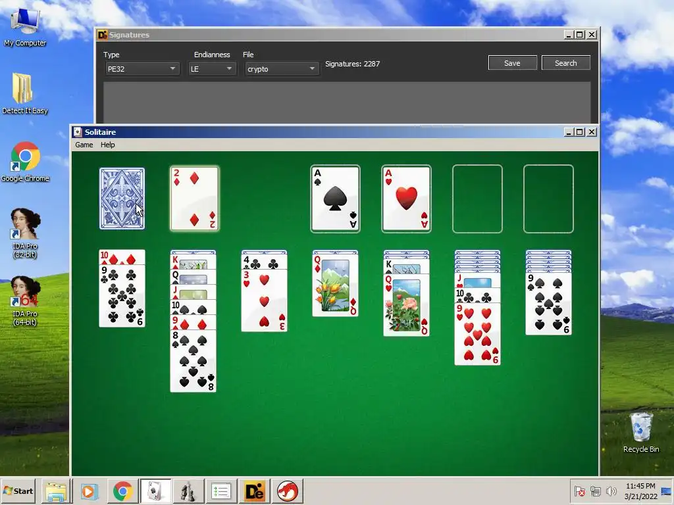Viewport: 674px width, 505px height.
Task: Open IDA Pro (32-bit) shortcut
Action: 25,233
